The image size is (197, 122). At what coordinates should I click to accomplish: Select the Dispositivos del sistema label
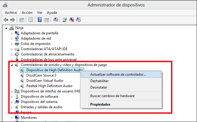coord(39,102)
